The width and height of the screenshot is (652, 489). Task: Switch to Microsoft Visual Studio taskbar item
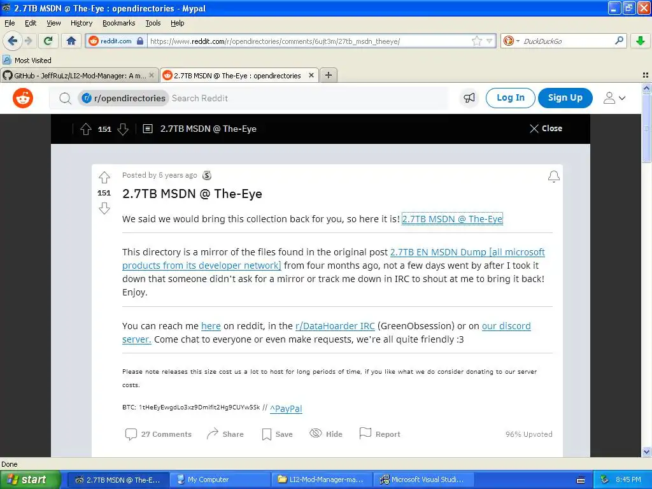click(423, 479)
